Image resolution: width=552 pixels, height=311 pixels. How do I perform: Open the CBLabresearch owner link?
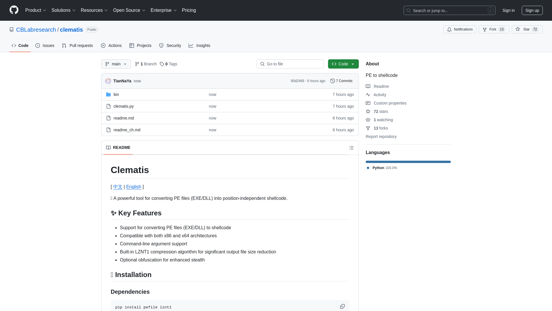[36, 30]
